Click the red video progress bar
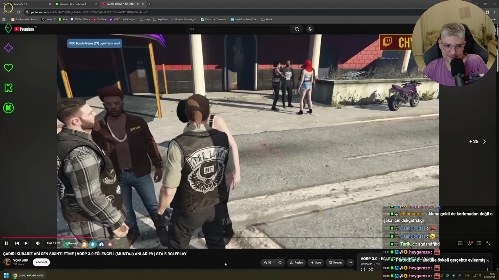 coord(45,237)
